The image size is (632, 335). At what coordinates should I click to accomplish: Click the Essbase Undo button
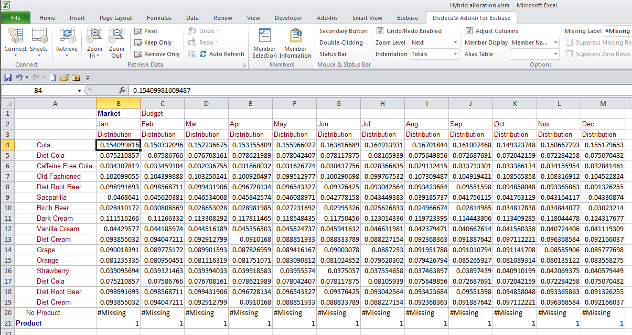[x=203, y=31]
